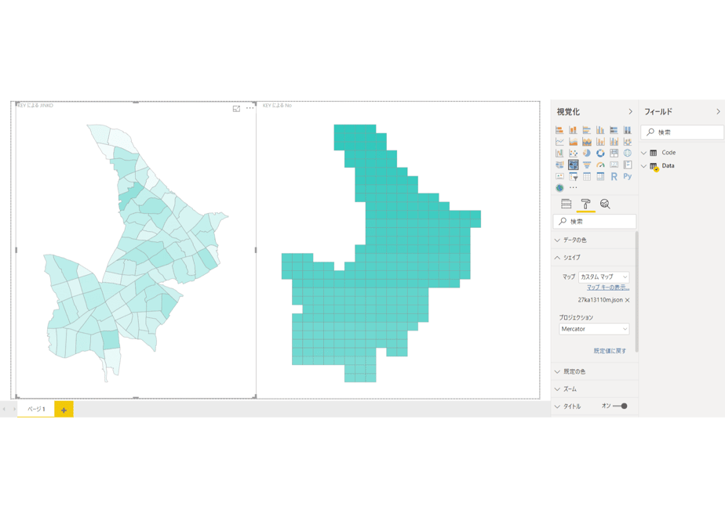Viewport: 725px width, 517px height.
Task: Click 既定値に戻す reset link
Action: pyautogui.click(x=610, y=351)
